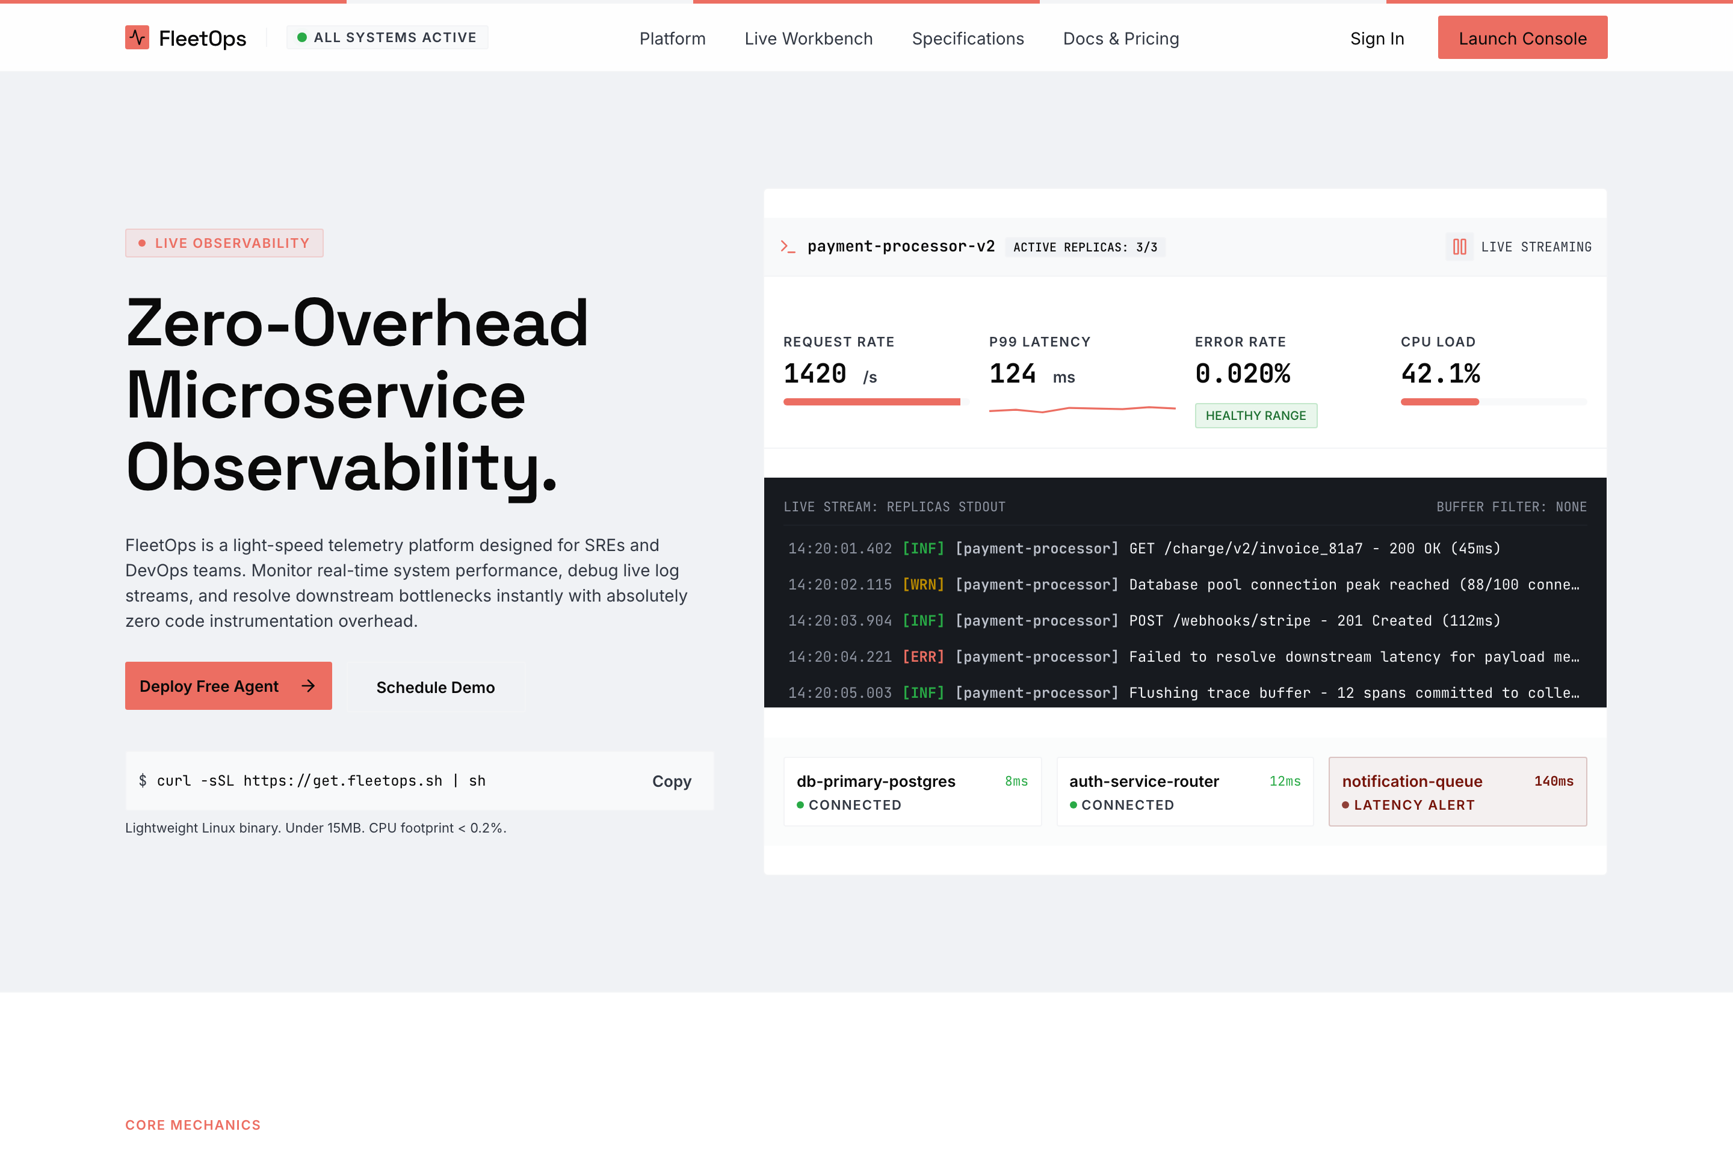Click the 42.1% CPU load value
This screenshot has height=1155, width=1733.
(1441, 374)
